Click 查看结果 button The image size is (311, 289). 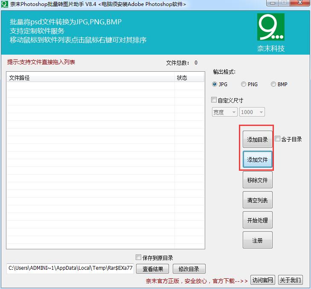pyautogui.click(x=153, y=269)
